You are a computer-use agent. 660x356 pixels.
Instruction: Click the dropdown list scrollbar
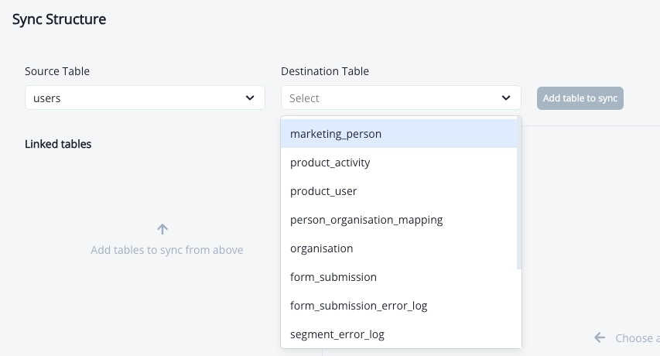[519, 193]
